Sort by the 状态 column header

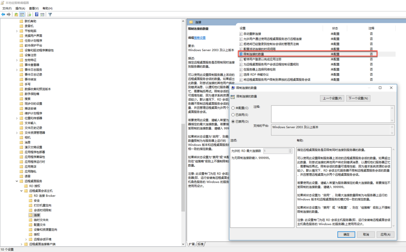pyautogui.click(x=335, y=28)
